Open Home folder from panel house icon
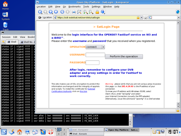 [19, 132]
